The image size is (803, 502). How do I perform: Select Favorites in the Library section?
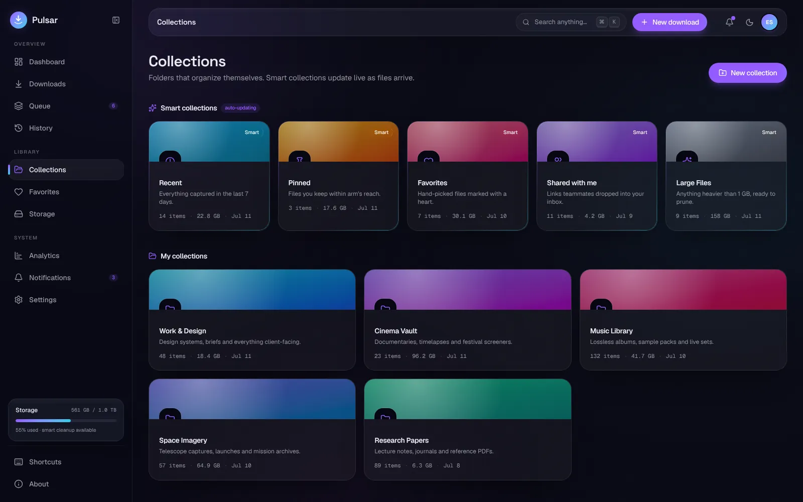tap(66, 192)
